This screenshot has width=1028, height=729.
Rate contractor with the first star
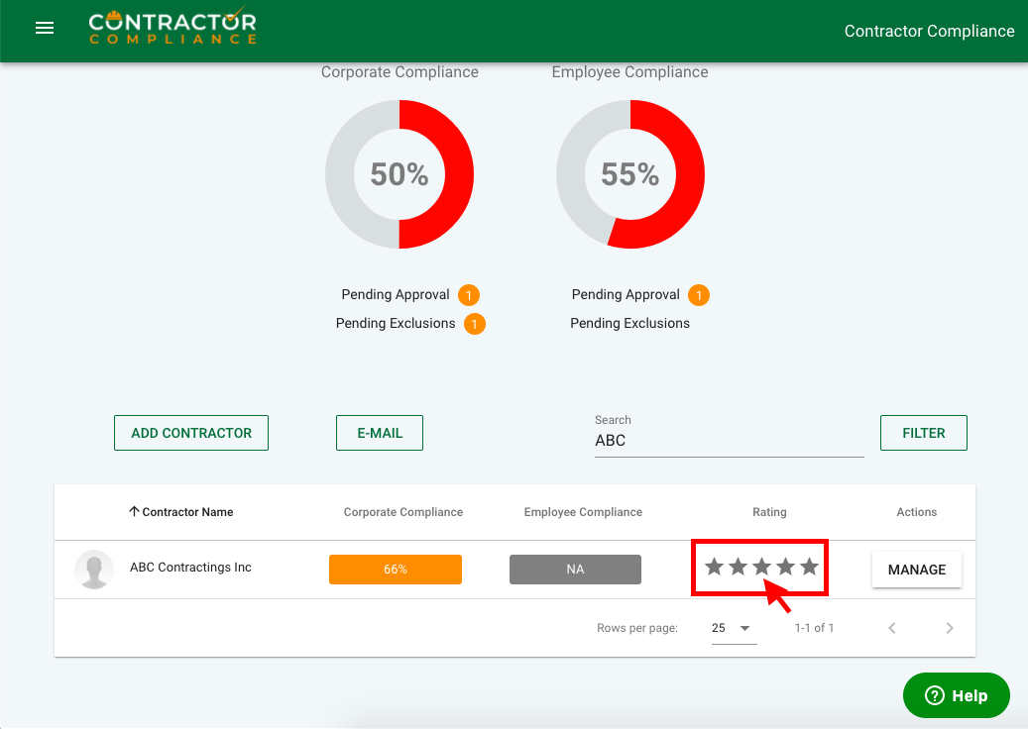coord(714,567)
